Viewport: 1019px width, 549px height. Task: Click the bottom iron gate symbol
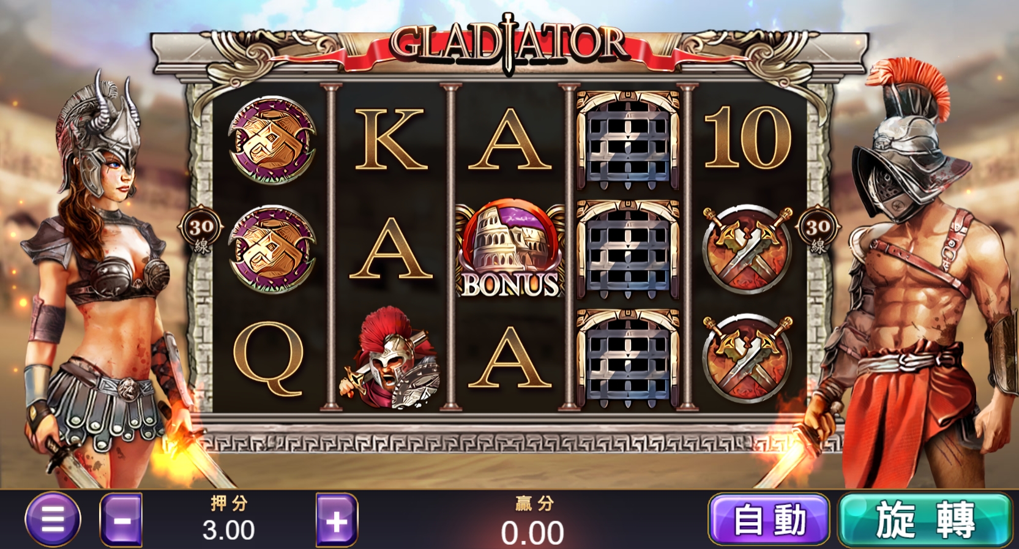click(629, 358)
